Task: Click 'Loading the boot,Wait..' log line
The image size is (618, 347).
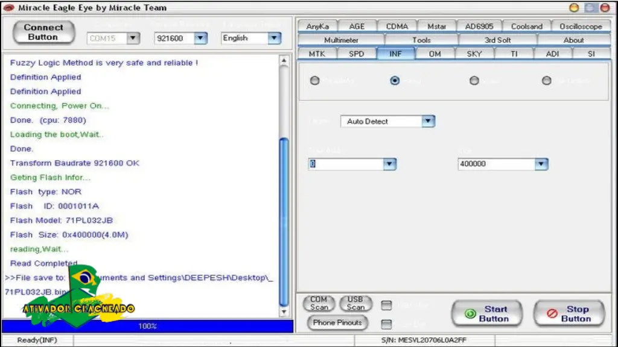Action: (57, 134)
